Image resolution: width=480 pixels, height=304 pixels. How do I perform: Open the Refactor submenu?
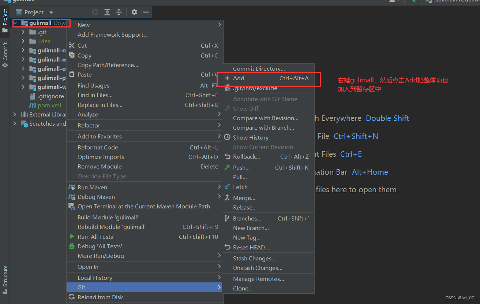coord(145,125)
